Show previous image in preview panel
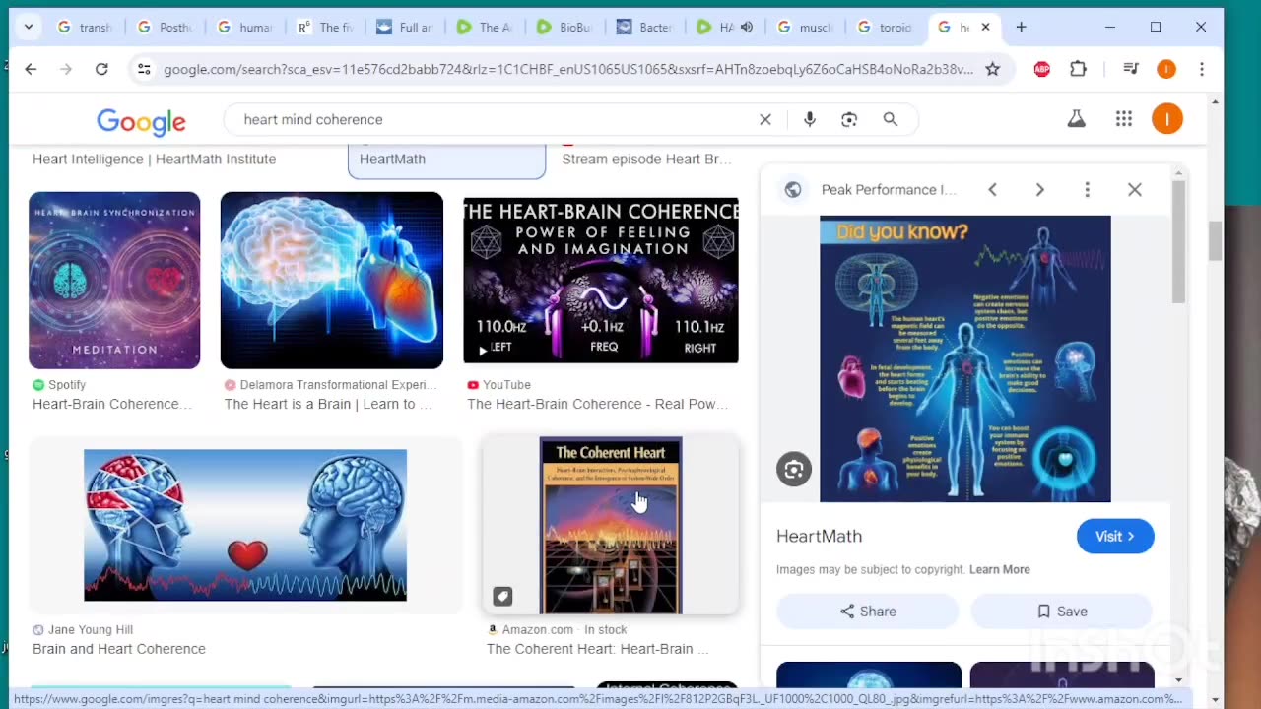The width and height of the screenshot is (1261, 709). click(x=993, y=190)
